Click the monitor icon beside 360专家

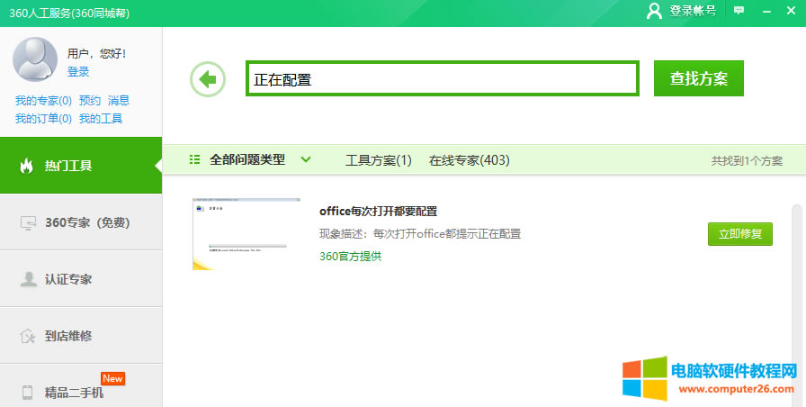tap(28, 222)
